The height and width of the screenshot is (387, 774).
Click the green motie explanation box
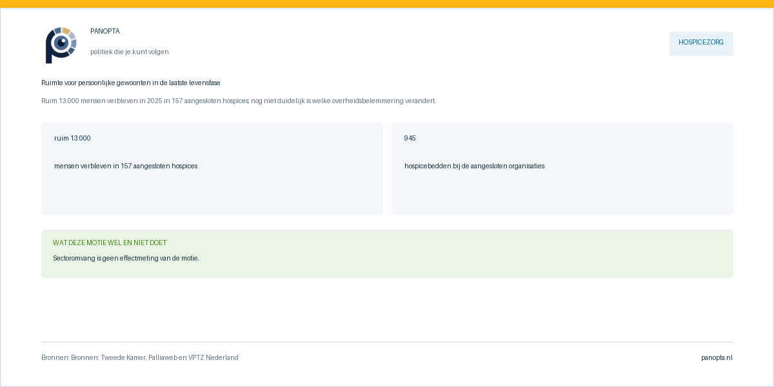coord(387,253)
